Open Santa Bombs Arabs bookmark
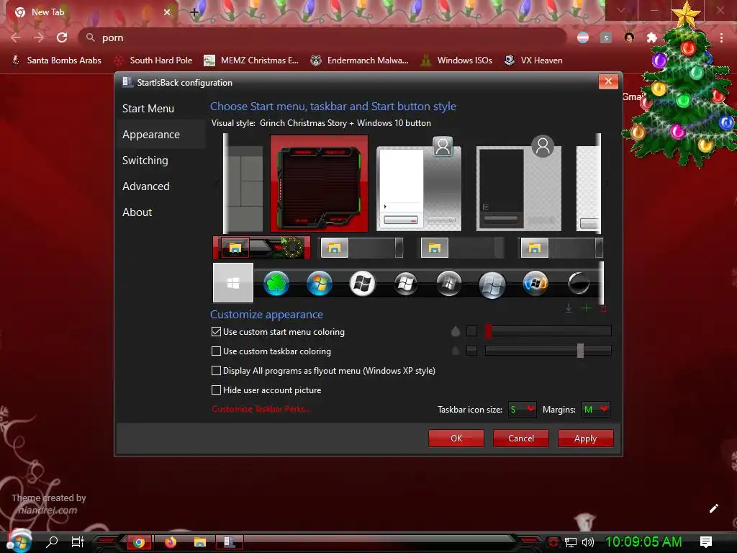 [56, 60]
